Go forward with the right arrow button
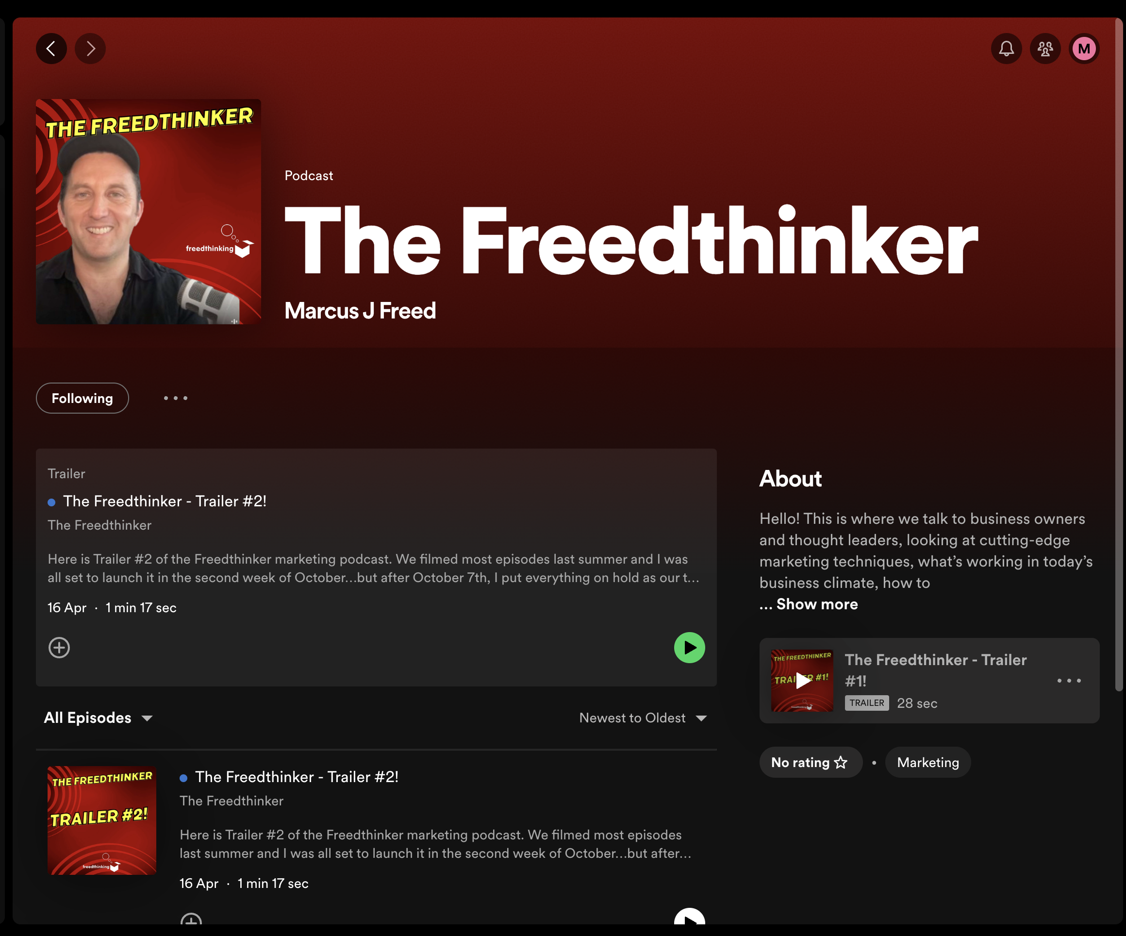 pyautogui.click(x=90, y=49)
